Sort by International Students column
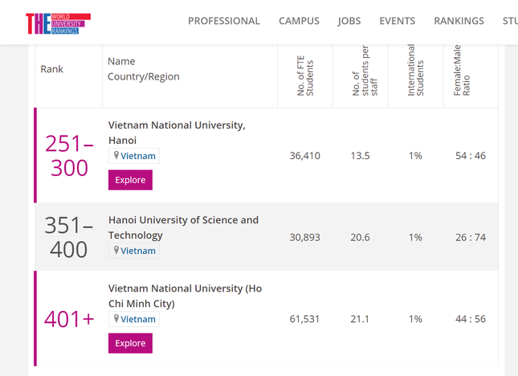The image size is (518, 376). 416,76
